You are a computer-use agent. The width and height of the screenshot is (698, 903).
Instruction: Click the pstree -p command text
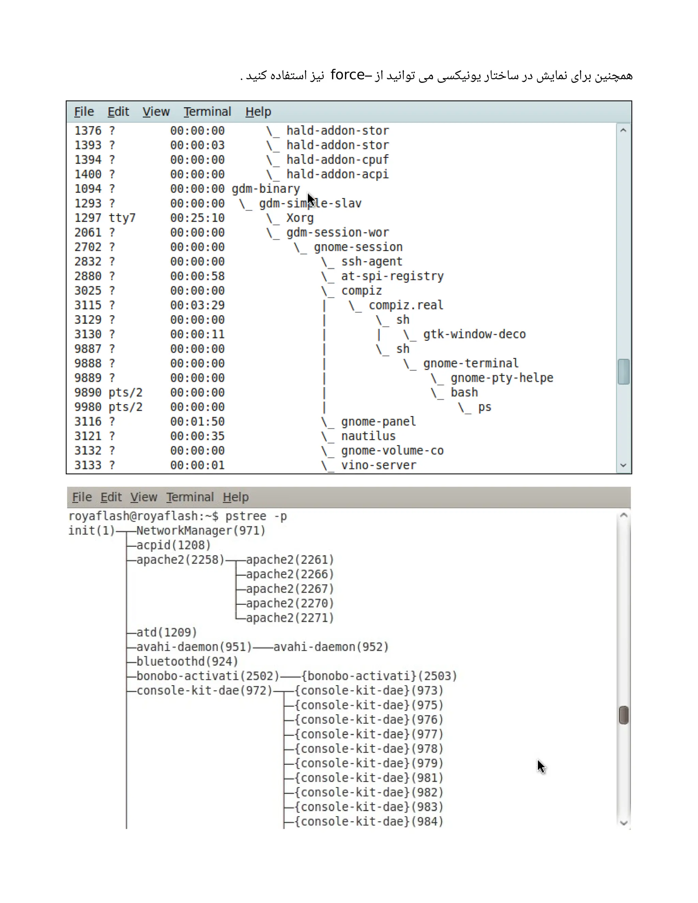[256, 516]
